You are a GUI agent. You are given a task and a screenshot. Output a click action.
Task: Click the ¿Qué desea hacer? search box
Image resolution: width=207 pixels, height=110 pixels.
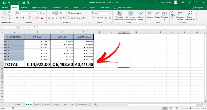pos(125,7)
